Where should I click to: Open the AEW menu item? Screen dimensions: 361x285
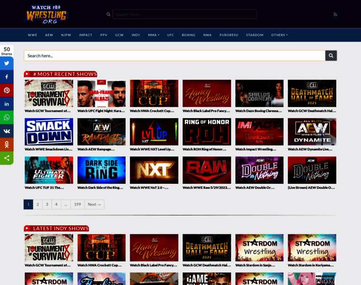pyautogui.click(x=49, y=35)
